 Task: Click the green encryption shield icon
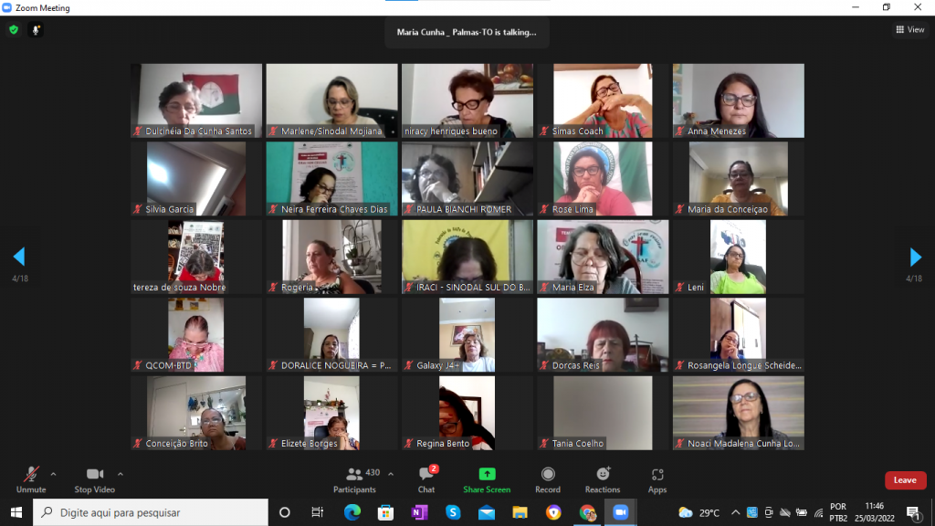14,30
